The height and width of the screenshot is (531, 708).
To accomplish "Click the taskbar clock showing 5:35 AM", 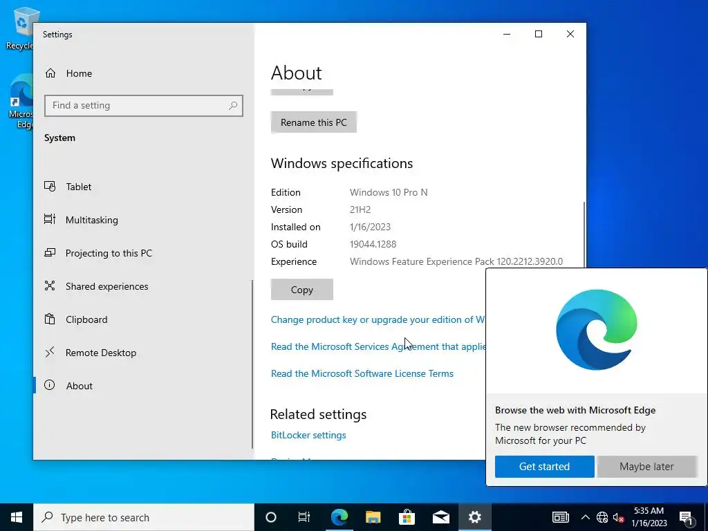I will coord(649,517).
